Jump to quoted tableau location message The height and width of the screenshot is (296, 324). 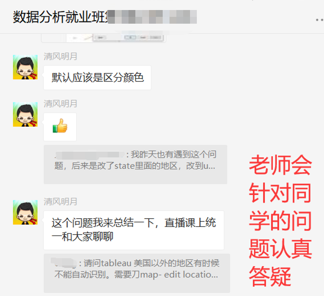coord(137,273)
